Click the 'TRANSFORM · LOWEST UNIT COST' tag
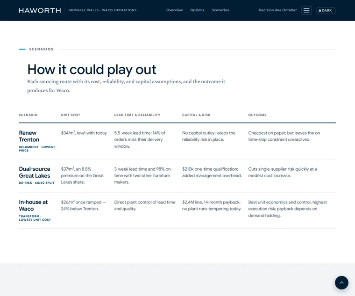Image resolution: width=355 pixels, height=296 pixels. click(x=35, y=218)
